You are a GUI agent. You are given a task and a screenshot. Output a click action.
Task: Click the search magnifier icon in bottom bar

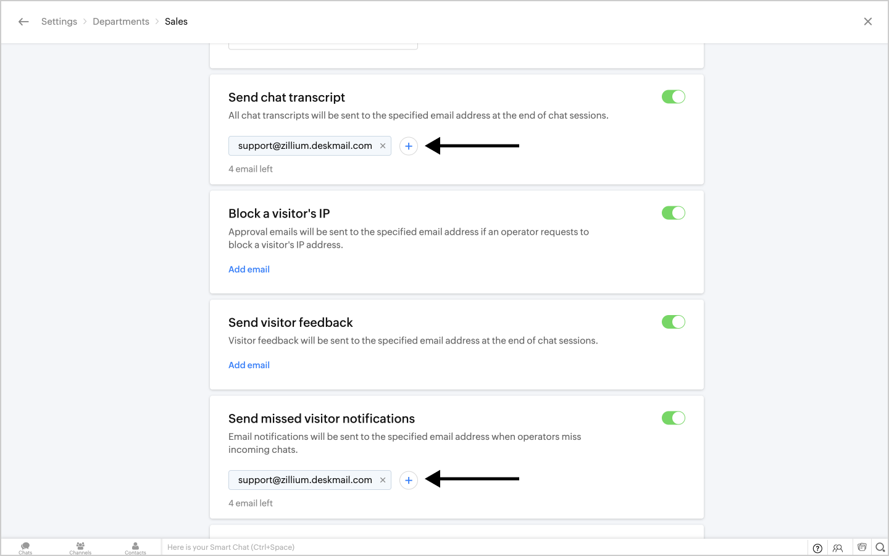(x=880, y=547)
